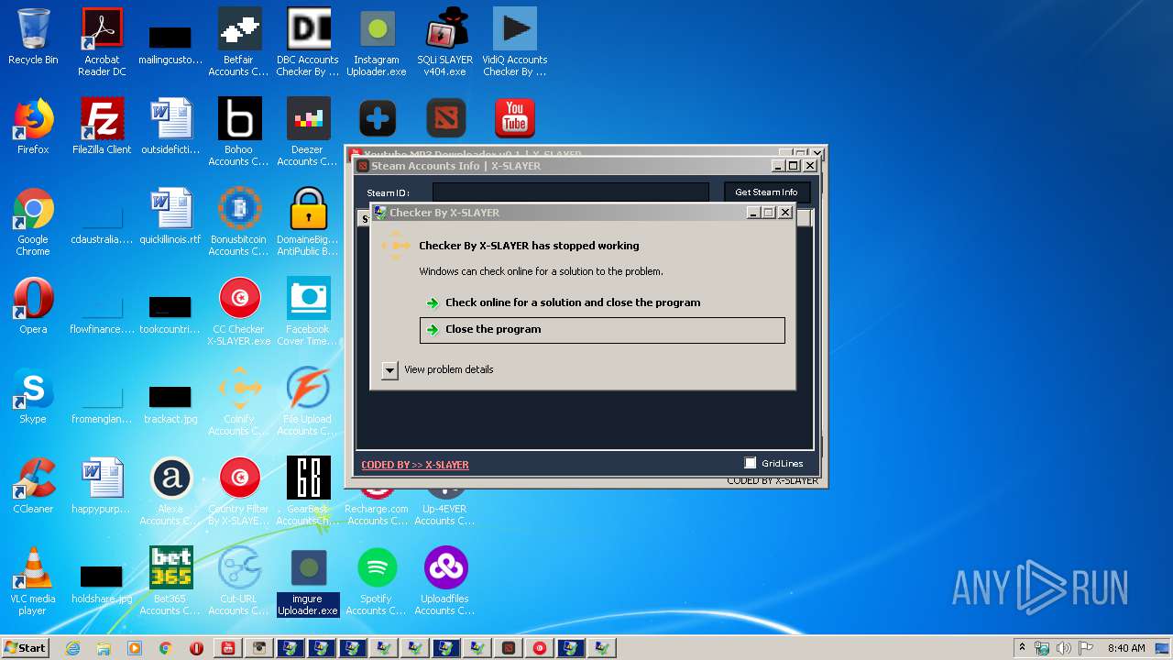Open the YouTube red desktop icon
Image resolution: width=1173 pixels, height=660 pixels.
tap(514, 119)
